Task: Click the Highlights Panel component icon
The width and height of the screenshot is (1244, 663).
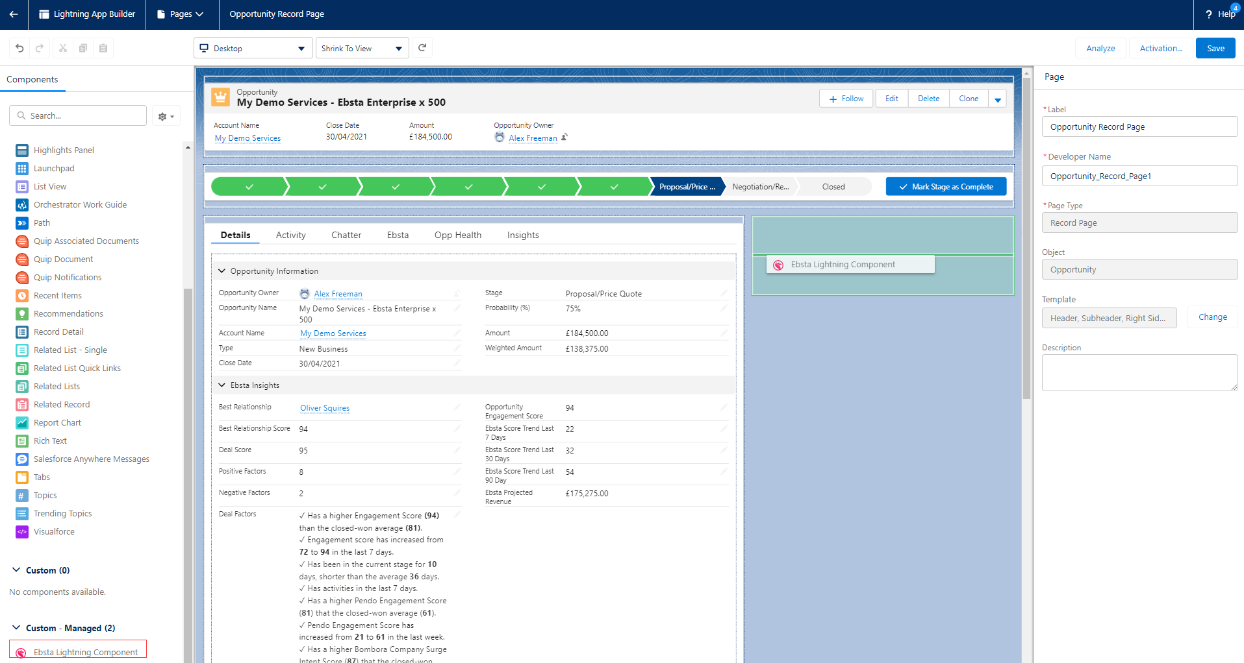Action: point(22,151)
